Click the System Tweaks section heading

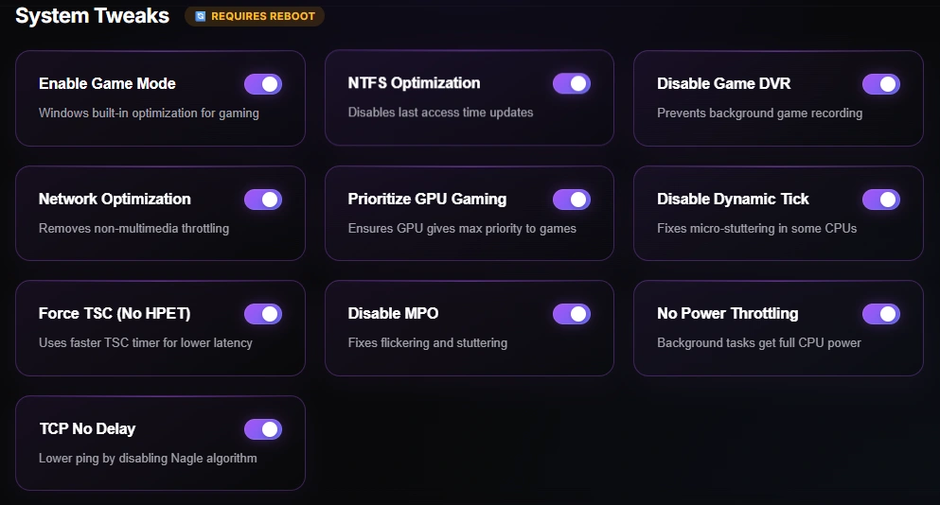pyautogui.click(x=93, y=15)
